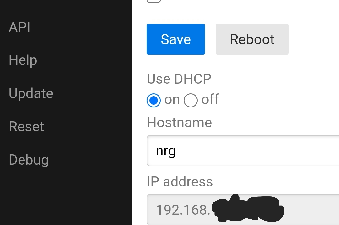
Task: Go to the Update page
Action: point(31,93)
